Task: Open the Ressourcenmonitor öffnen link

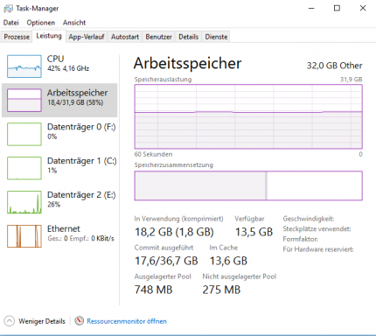Action: tap(127, 321)
